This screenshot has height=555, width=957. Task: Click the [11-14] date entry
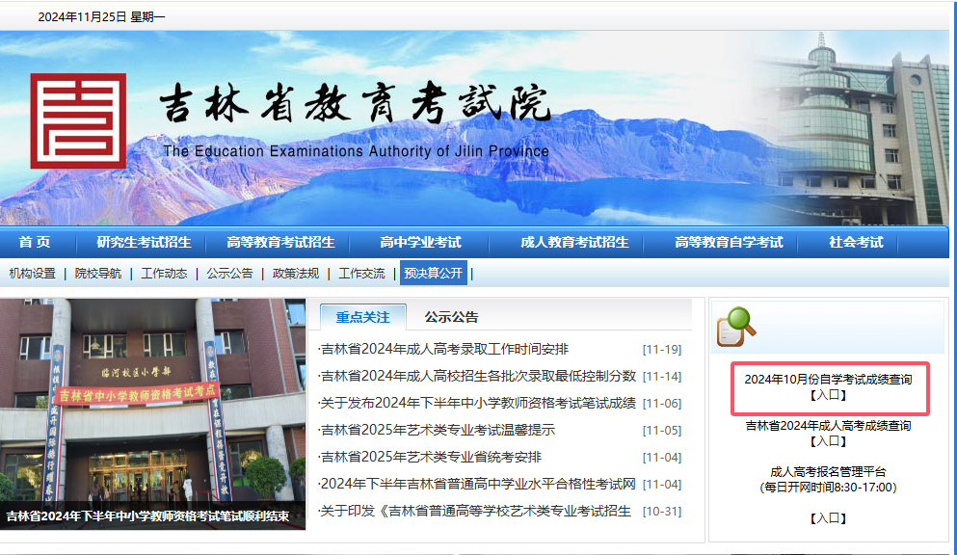pyautogui.click(x=661, y=377)
